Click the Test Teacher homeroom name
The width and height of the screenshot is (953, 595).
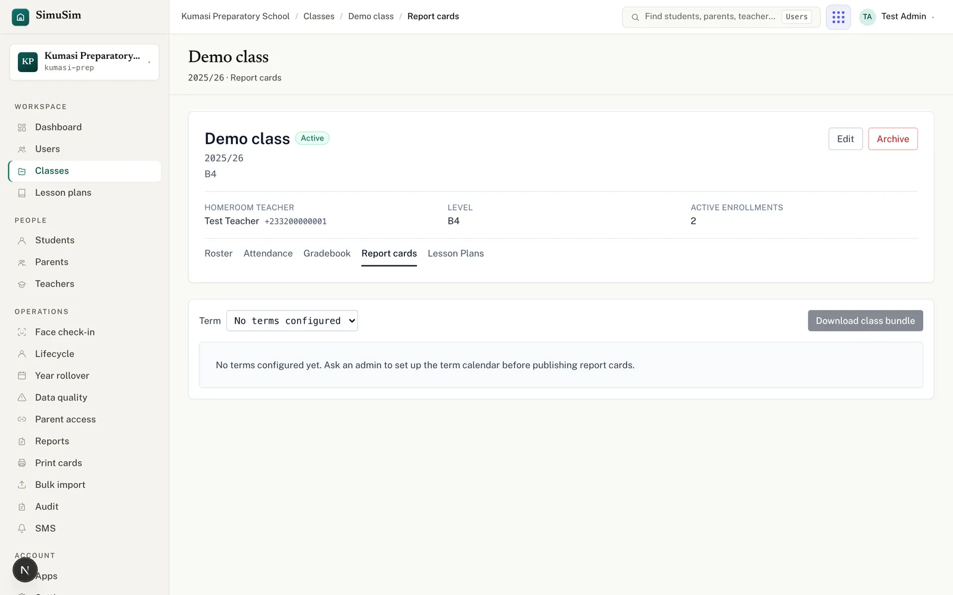(x=232, y=221)
